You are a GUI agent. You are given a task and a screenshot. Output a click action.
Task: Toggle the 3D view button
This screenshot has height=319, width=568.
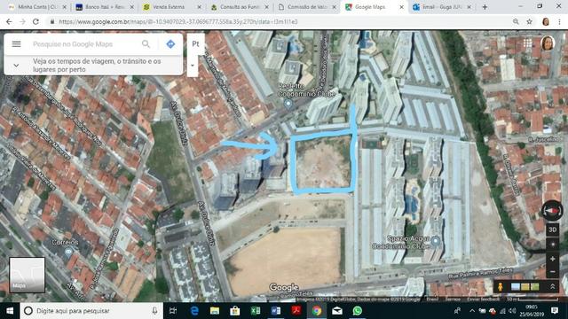coord(552,230)
